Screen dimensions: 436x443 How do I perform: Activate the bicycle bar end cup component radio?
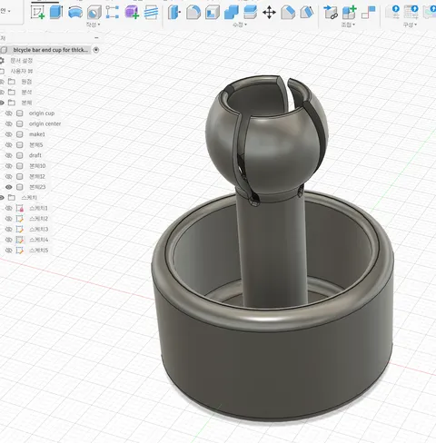pos(96,50)
